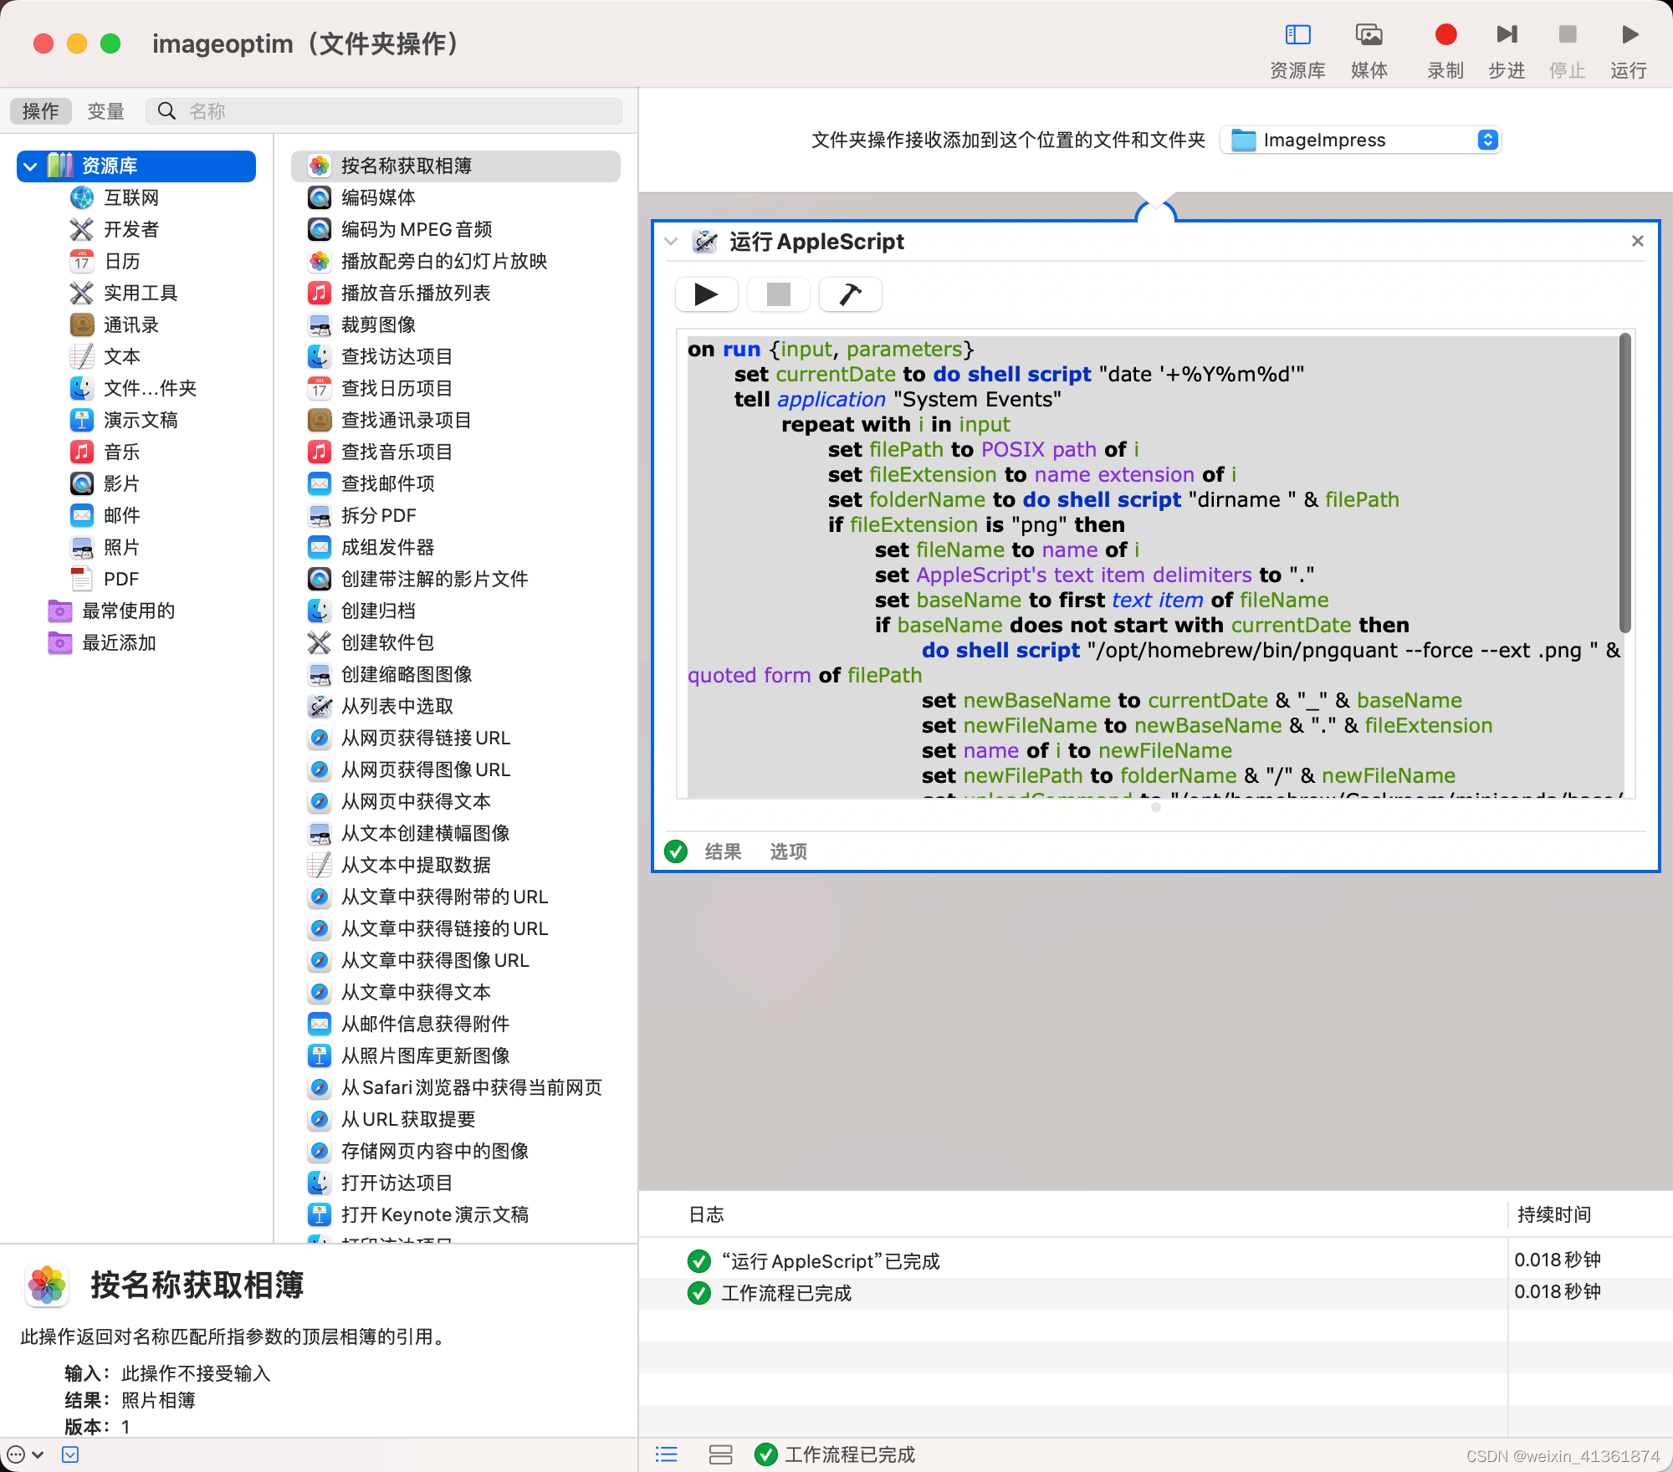
Task: Remove the Run AppleScript action
Action: [x=1637, y=241]
